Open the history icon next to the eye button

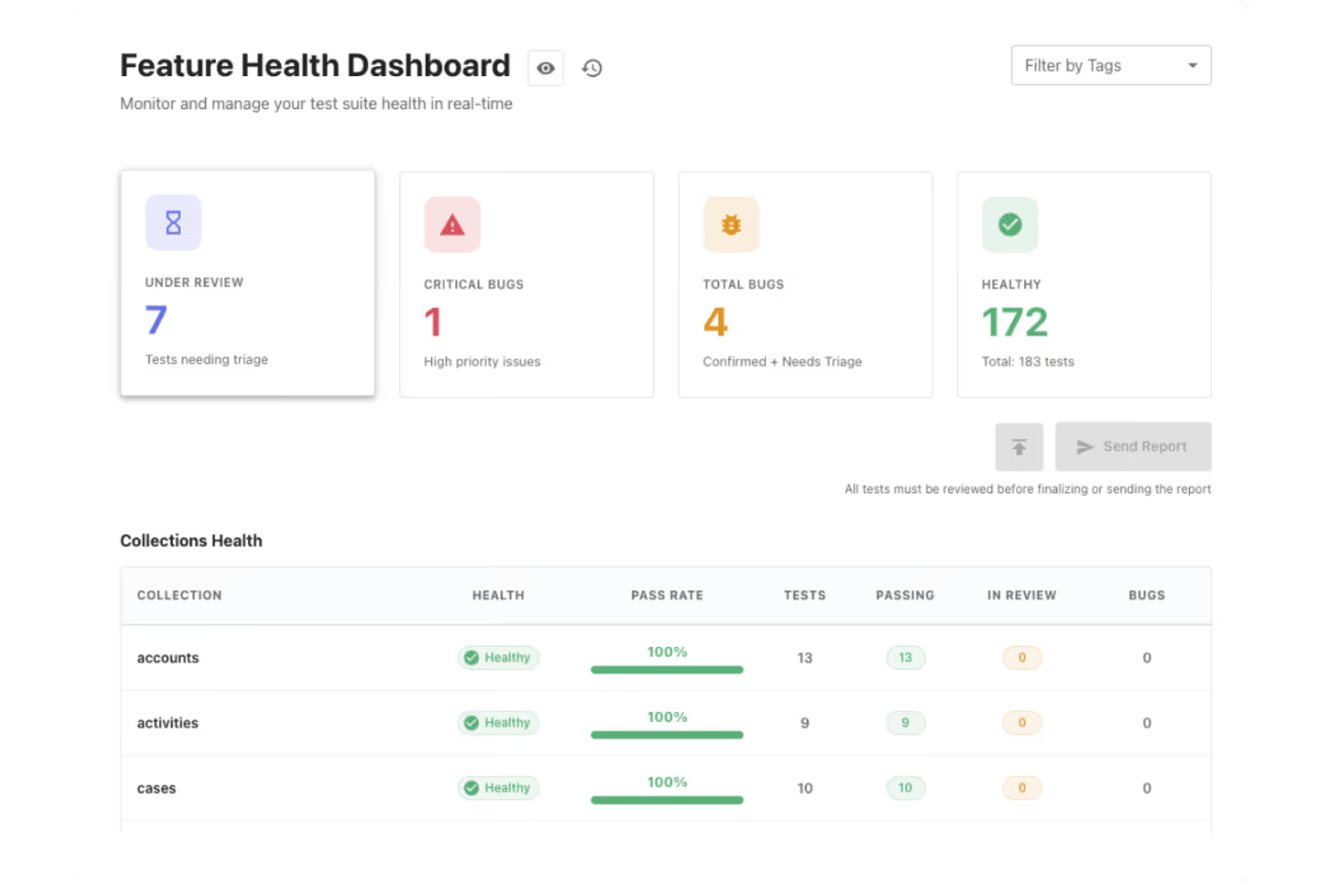(591, 68)
